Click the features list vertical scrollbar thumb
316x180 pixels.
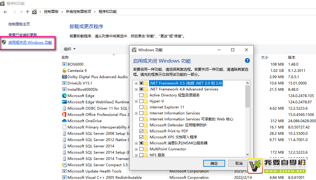[247, 96]
